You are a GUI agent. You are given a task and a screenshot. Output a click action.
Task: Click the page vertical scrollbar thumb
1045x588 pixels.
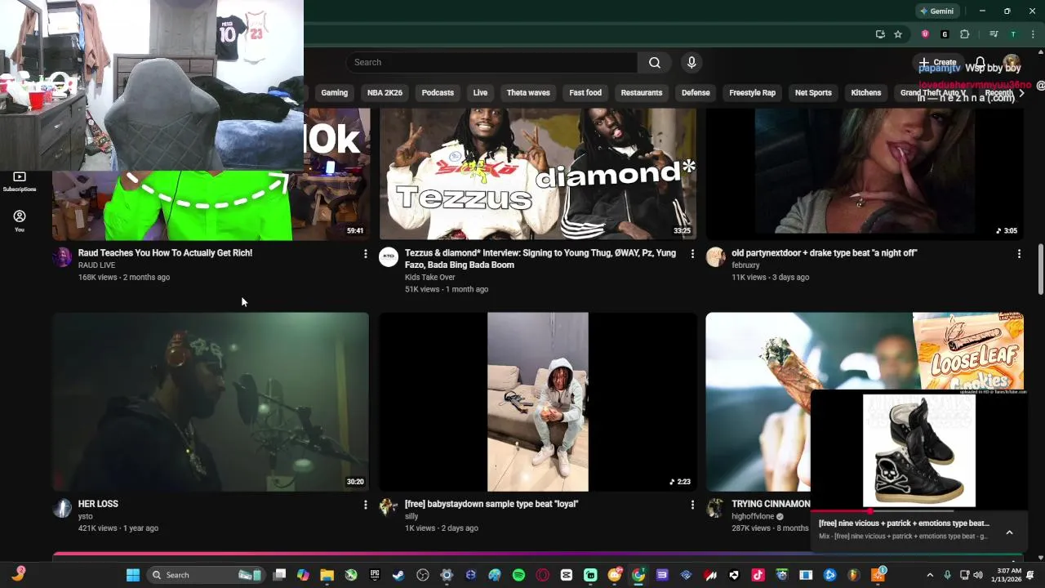point(1040,269)
